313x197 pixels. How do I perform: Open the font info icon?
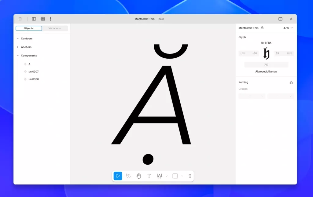[50, 19]
